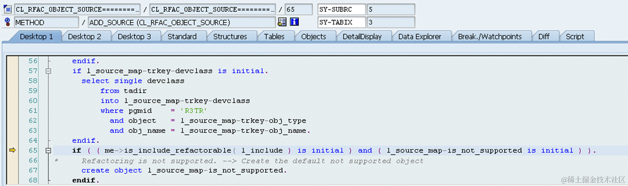Click the line number field showing 65
This screenshot has width=628, height=186.
(299, 9)
